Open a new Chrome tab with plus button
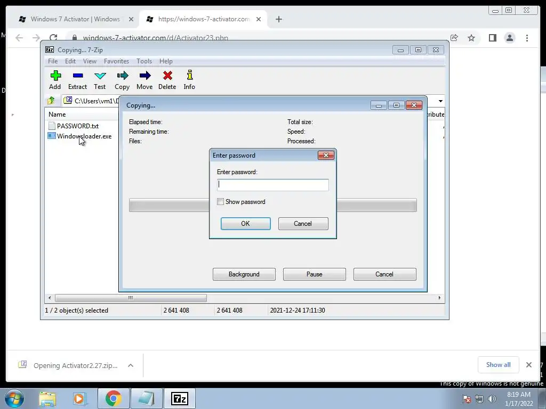This screenshot has height=409, width=546. coord(278,19)
